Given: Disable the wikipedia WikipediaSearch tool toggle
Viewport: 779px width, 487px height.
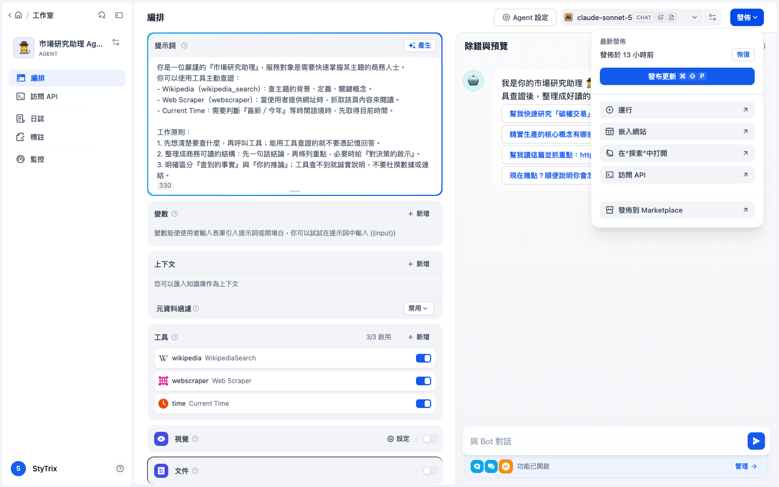Looking at the screenshot, I should 424,358.
